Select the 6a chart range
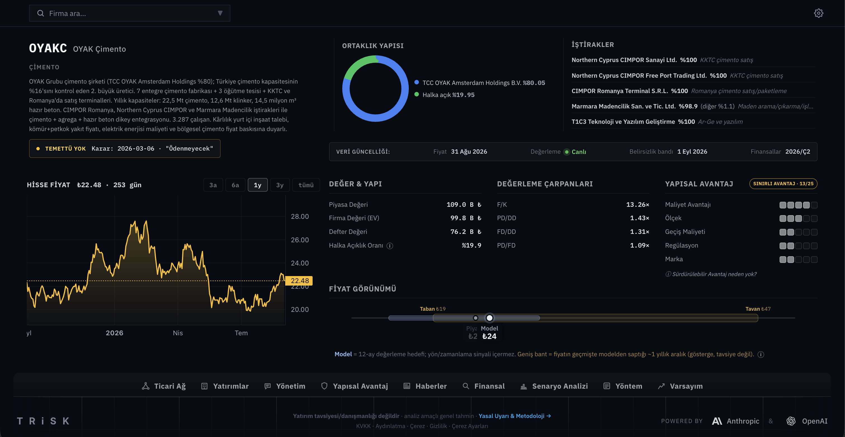 click(235, 185)
